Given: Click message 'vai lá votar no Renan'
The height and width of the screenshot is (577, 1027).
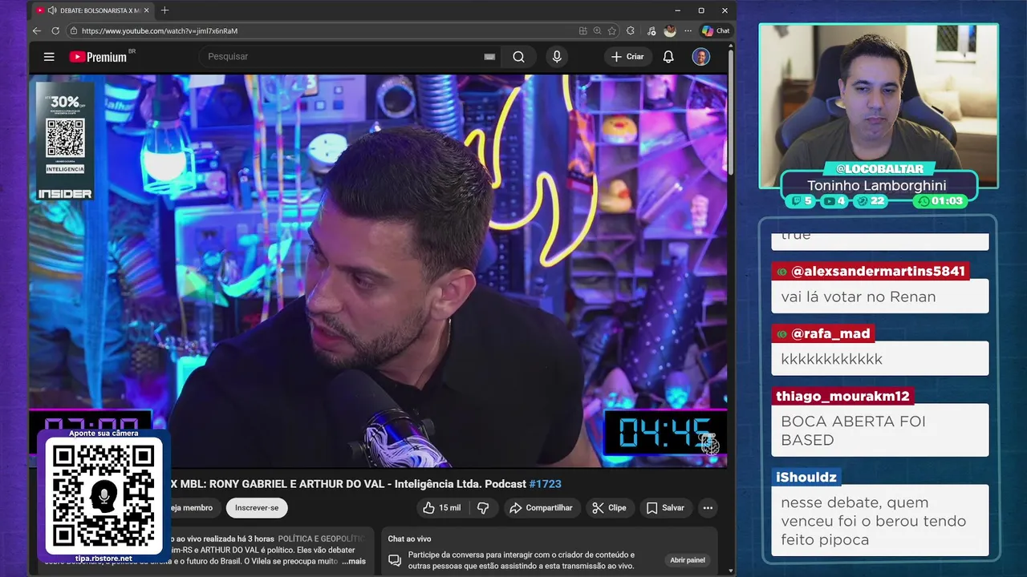Looking at the screenshot, I should click(x=859, y=297).
